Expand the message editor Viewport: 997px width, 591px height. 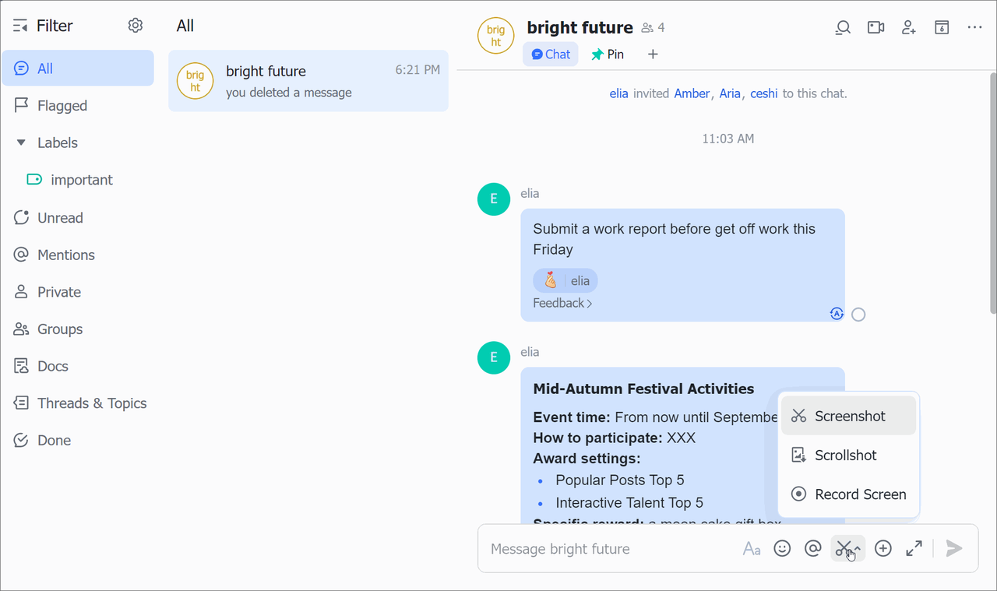tap(914, 549)
